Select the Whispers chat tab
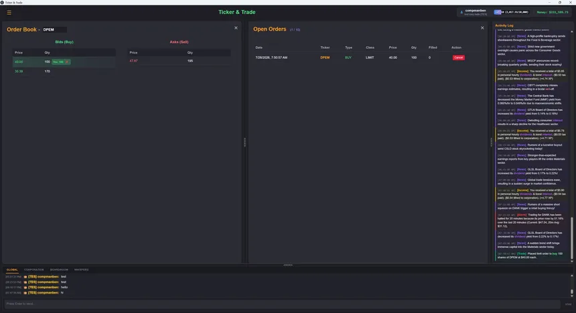The image size is (576, 313). coord(82,270)
